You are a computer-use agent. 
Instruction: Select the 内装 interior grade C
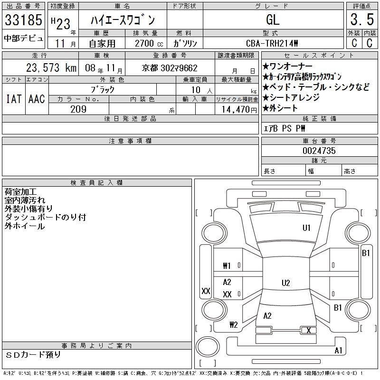tap(370, 43)
